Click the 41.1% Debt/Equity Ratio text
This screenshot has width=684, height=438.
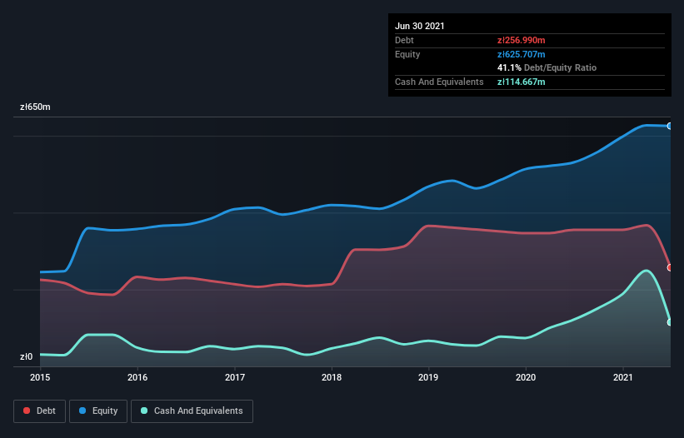coord(547,68)
